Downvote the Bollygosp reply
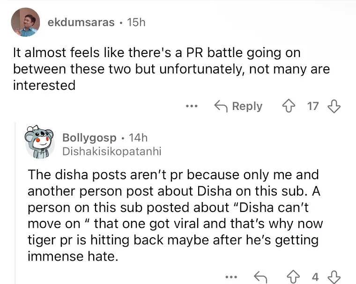 coord(333,277)
